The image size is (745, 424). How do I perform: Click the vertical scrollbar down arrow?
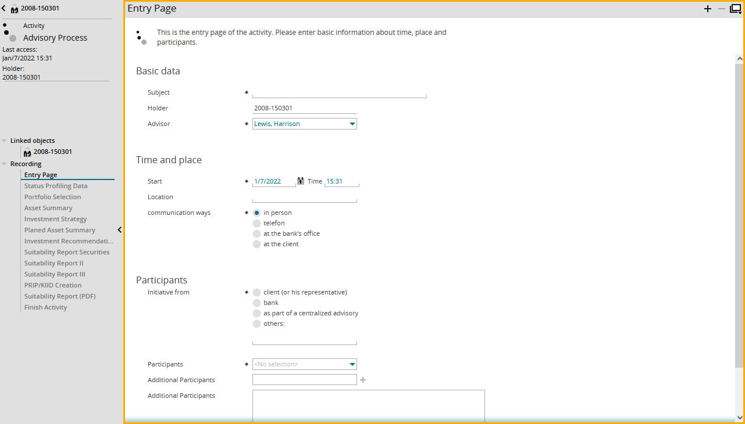[x=739, y=417]
